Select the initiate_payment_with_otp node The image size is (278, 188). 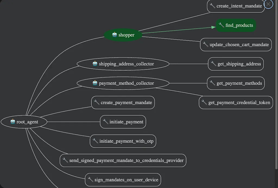123,141
